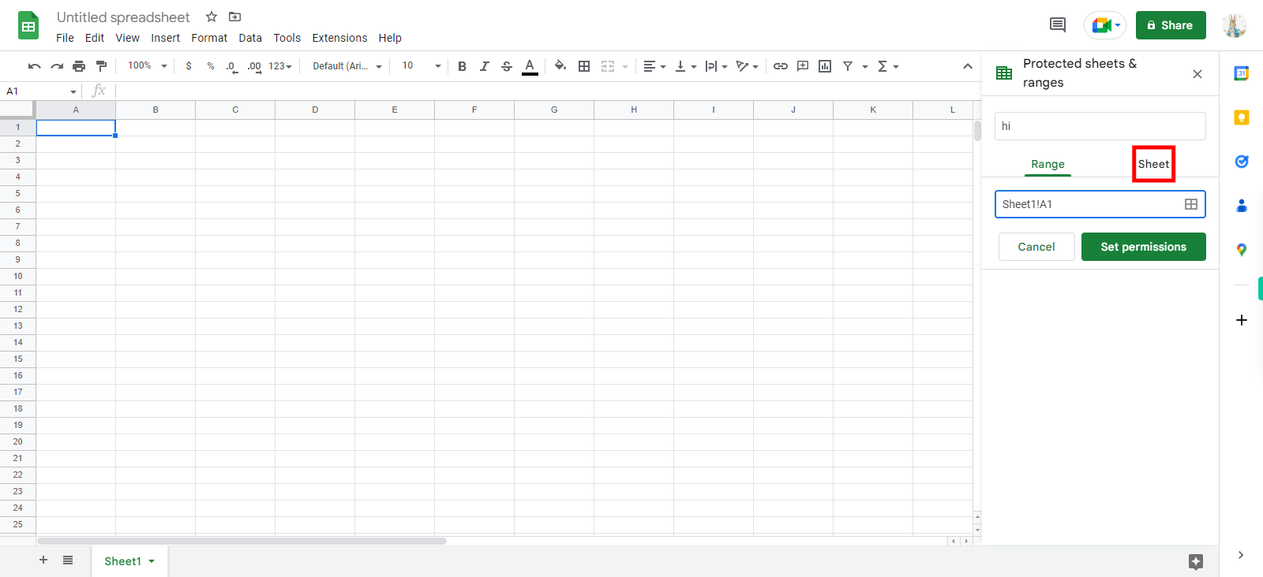Screen dimensions: 1263x577
Task: Click the Cancel button
Action: 1036,247
